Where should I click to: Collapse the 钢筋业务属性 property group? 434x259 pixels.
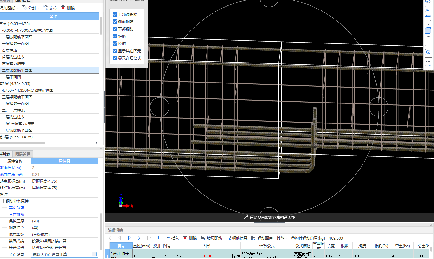click(2, 201)
